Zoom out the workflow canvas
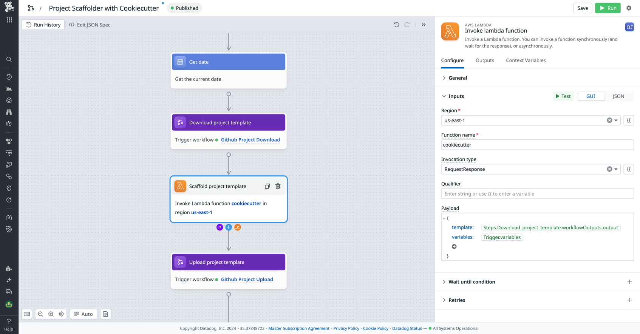 pyautogui.click(x=40, y=314)
